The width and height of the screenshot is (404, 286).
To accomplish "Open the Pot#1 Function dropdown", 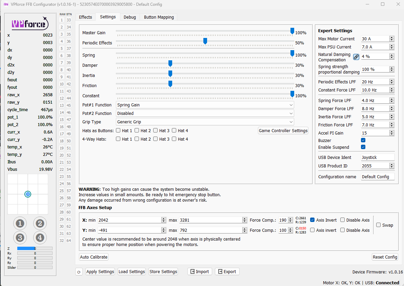I will 205,105.
